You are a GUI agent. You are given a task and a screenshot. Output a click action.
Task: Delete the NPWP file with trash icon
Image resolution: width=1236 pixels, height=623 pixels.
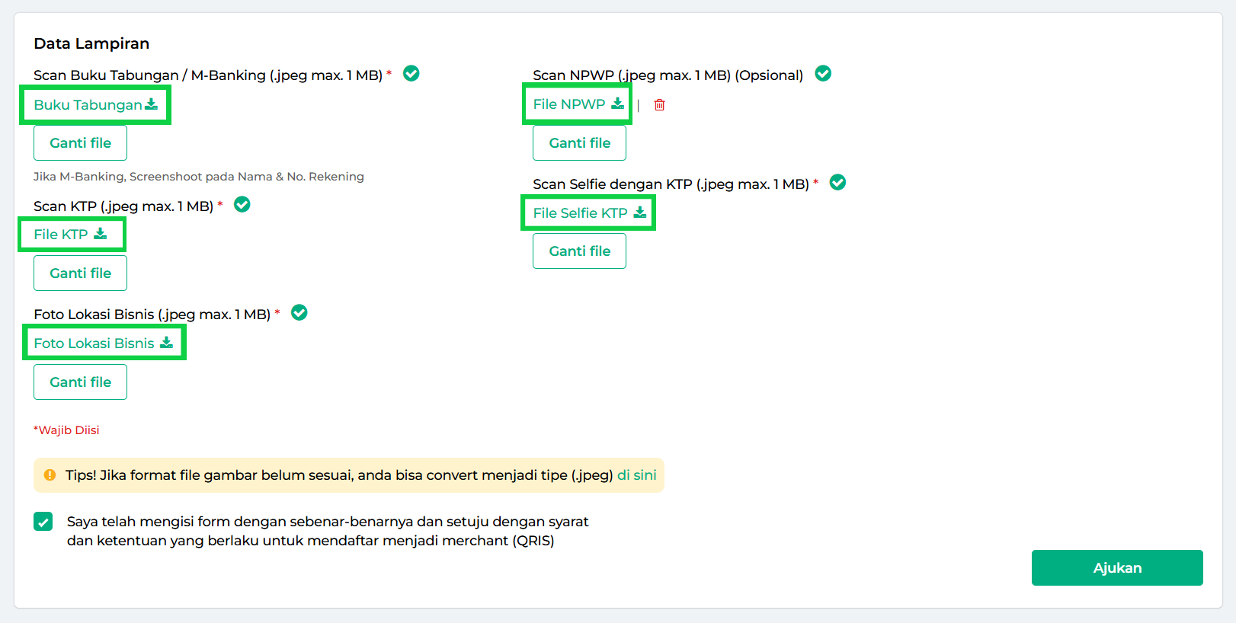tap(660, 105)
